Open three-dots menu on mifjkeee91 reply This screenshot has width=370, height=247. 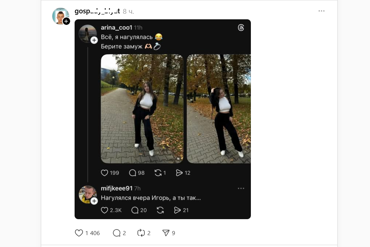(x=241, y=188)
